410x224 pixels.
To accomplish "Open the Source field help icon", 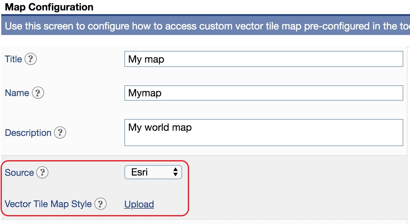I will tap(42, 172).
